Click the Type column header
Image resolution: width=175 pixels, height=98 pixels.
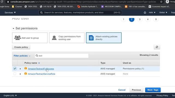point(103,63)
